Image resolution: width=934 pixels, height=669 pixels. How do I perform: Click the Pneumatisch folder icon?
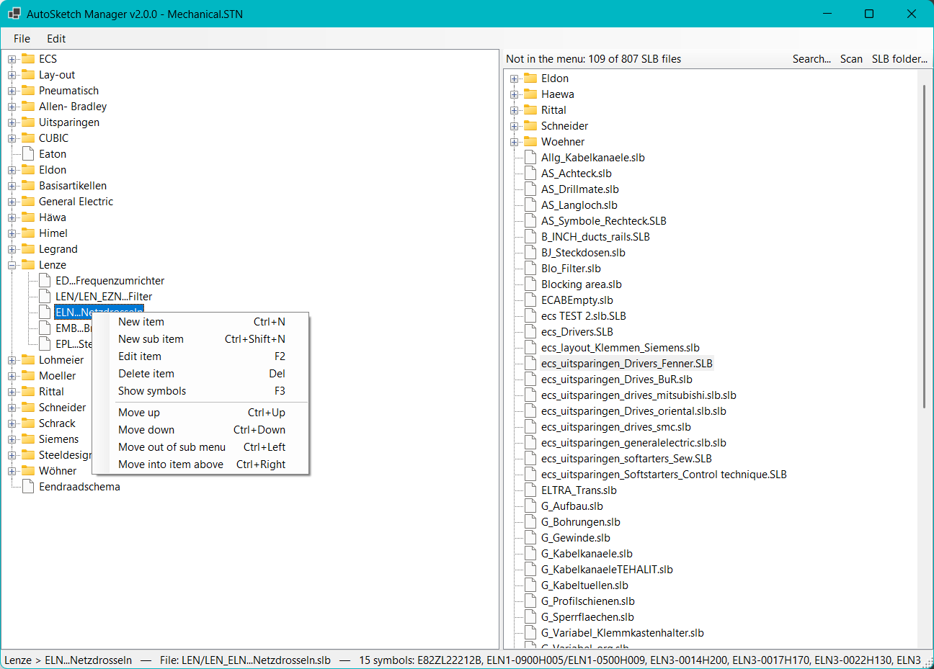tap(28, 90)
